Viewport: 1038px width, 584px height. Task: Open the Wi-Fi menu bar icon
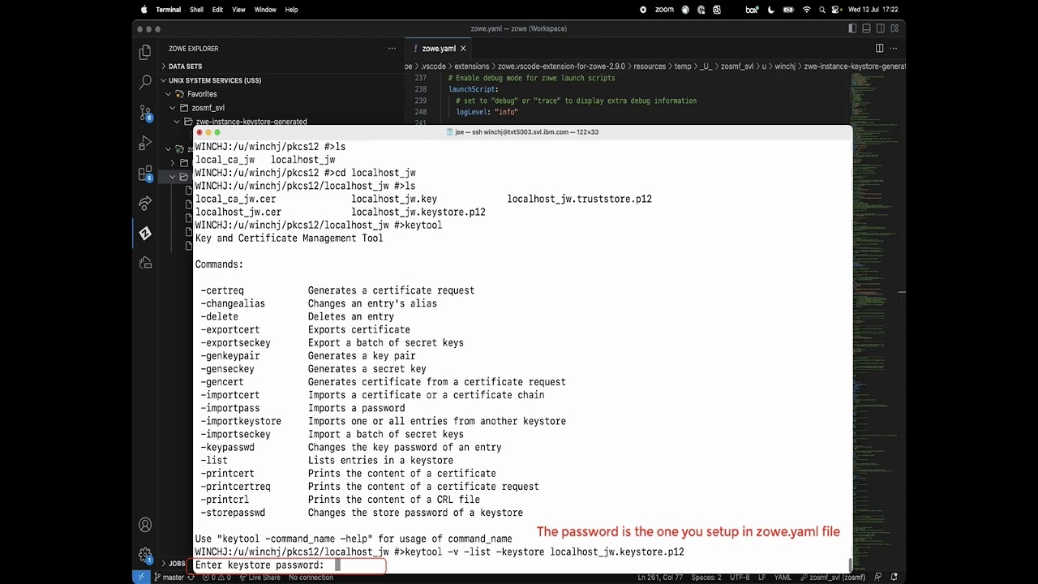pos(806,10)
